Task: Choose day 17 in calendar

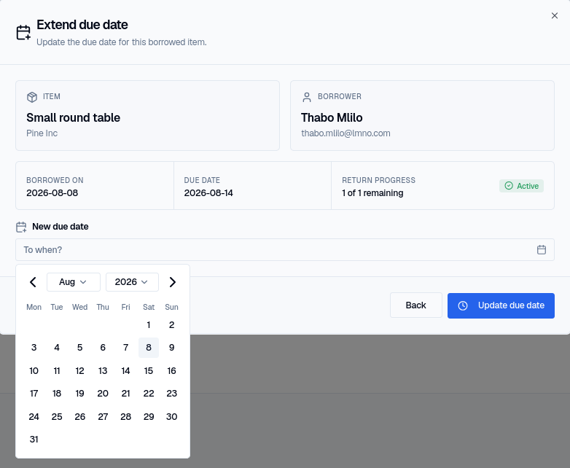Action: 34,394
